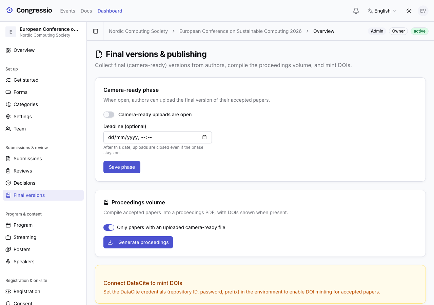Click the Forms icon in sidebar
The image size is (434, 305).
pos(8,92)
